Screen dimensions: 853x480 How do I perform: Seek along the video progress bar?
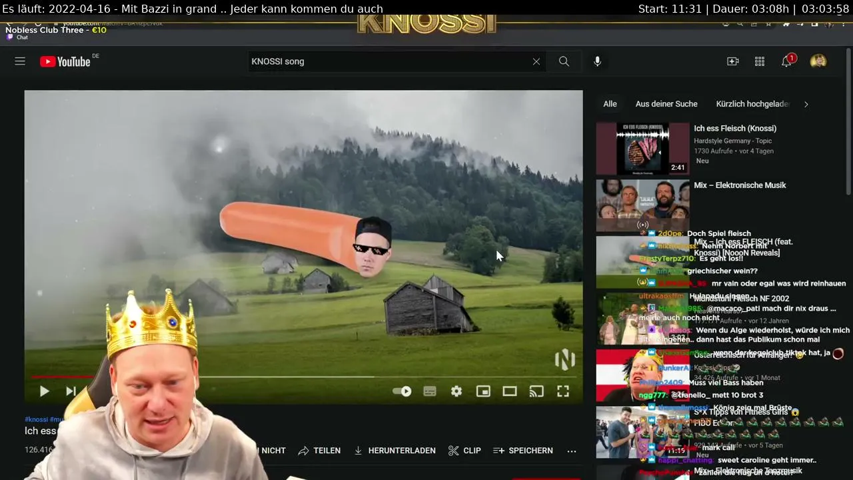pos(303,377)
